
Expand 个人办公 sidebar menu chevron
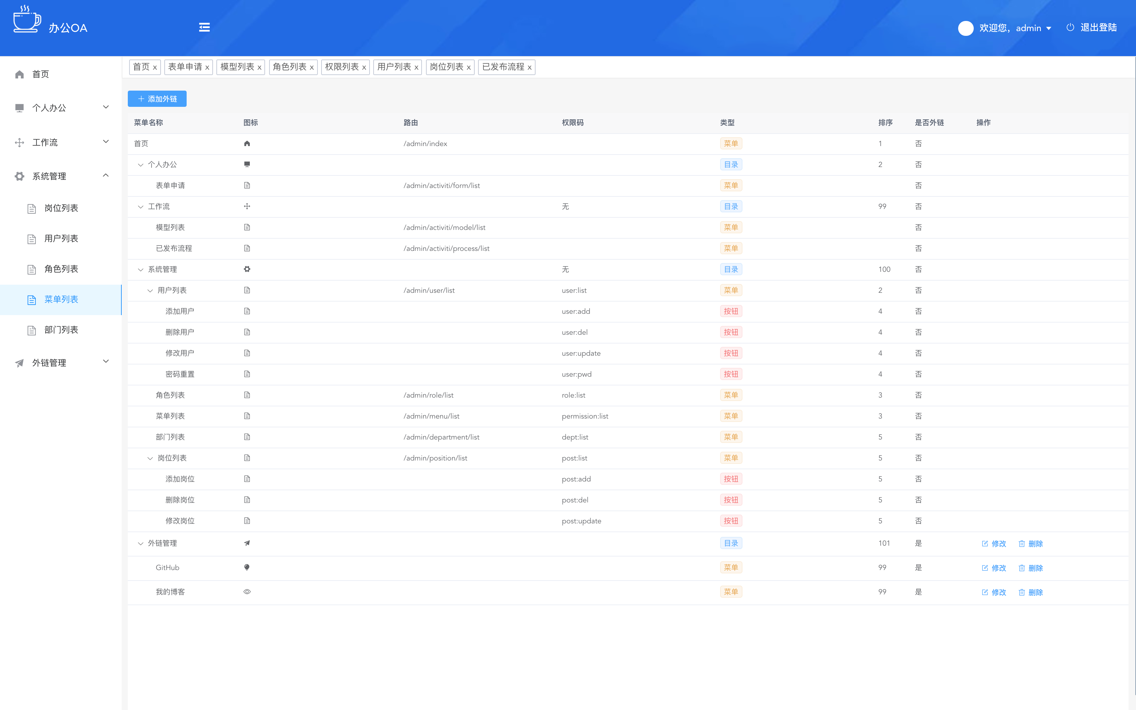(105, 107)
